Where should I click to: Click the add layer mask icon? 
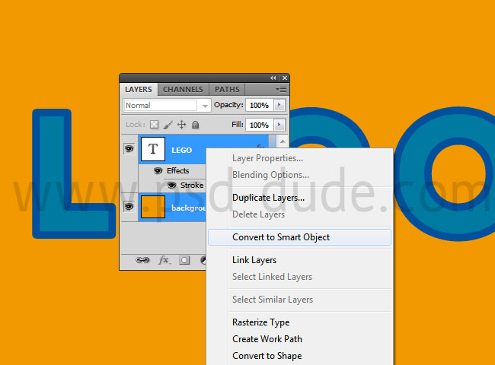pyautogui.click(x=184, y=260)
